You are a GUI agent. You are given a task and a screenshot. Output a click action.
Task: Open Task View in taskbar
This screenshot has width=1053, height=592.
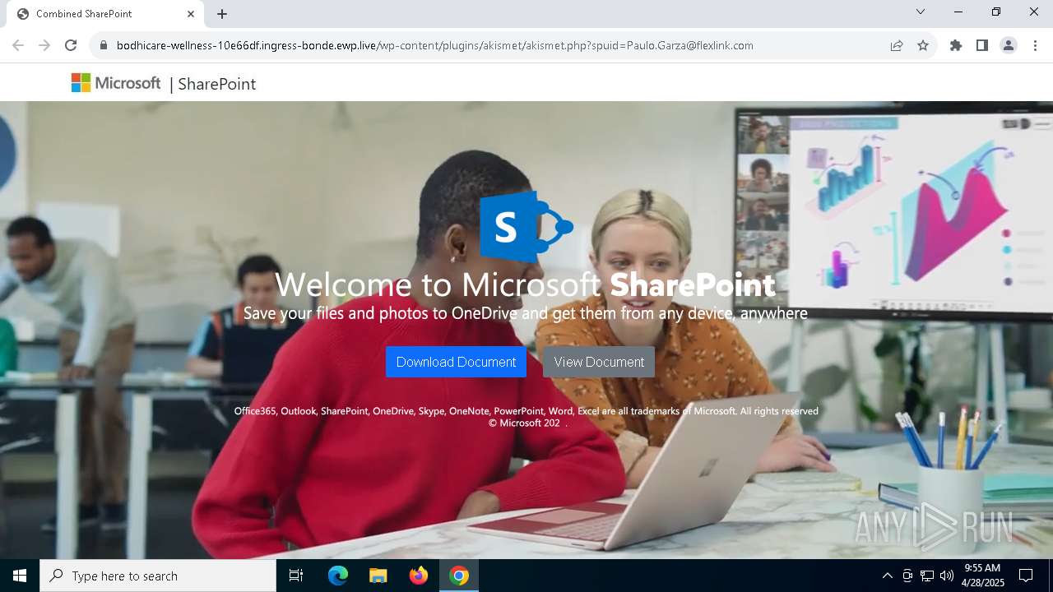pos(296,576)
